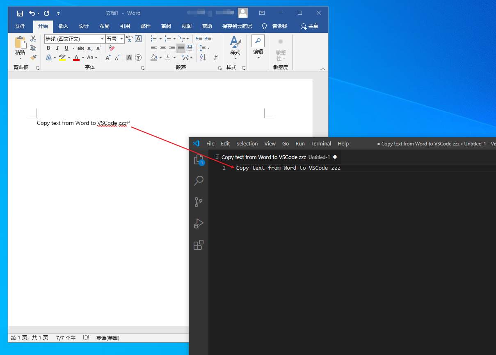Screen dimensions: 496x355
Task: Open the VSCode Explorer sidebar icon
Action: coord(199,159)
